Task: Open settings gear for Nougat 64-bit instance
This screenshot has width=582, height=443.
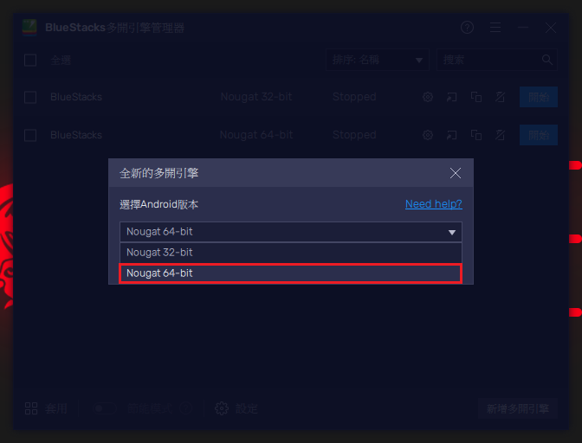Action: (428, 135)
